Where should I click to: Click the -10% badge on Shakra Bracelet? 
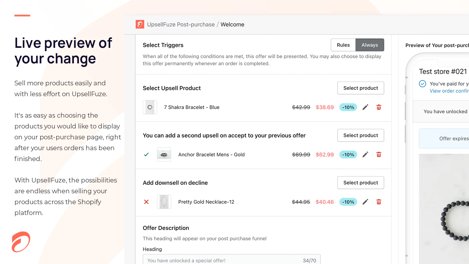click(348, 107)
